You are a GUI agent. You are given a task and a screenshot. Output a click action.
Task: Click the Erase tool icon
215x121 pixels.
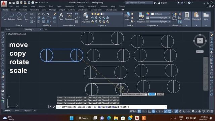(54, 14)
